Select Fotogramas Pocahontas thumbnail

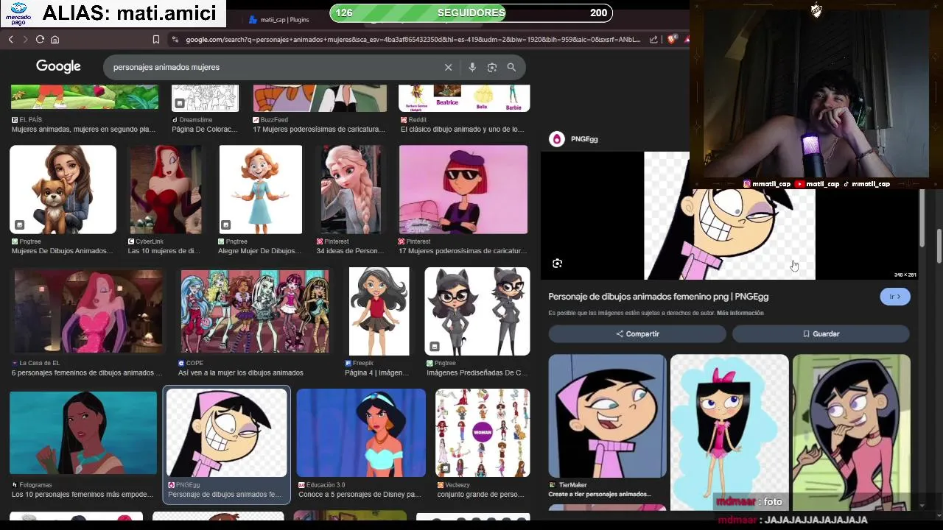[x=83, y=433]
